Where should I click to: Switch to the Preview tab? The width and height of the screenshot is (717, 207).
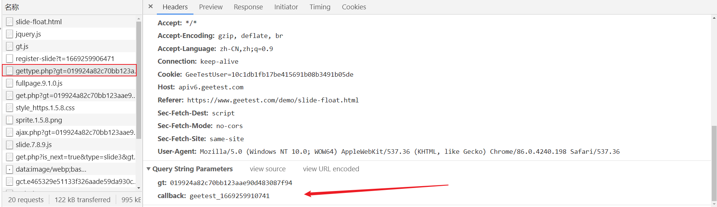click(211, 7)
